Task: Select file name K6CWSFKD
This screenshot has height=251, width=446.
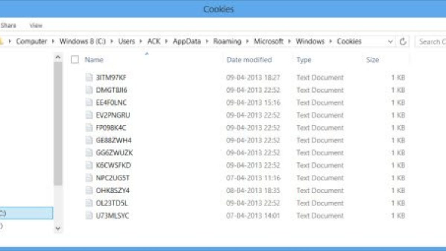Action: coord(113,165)
